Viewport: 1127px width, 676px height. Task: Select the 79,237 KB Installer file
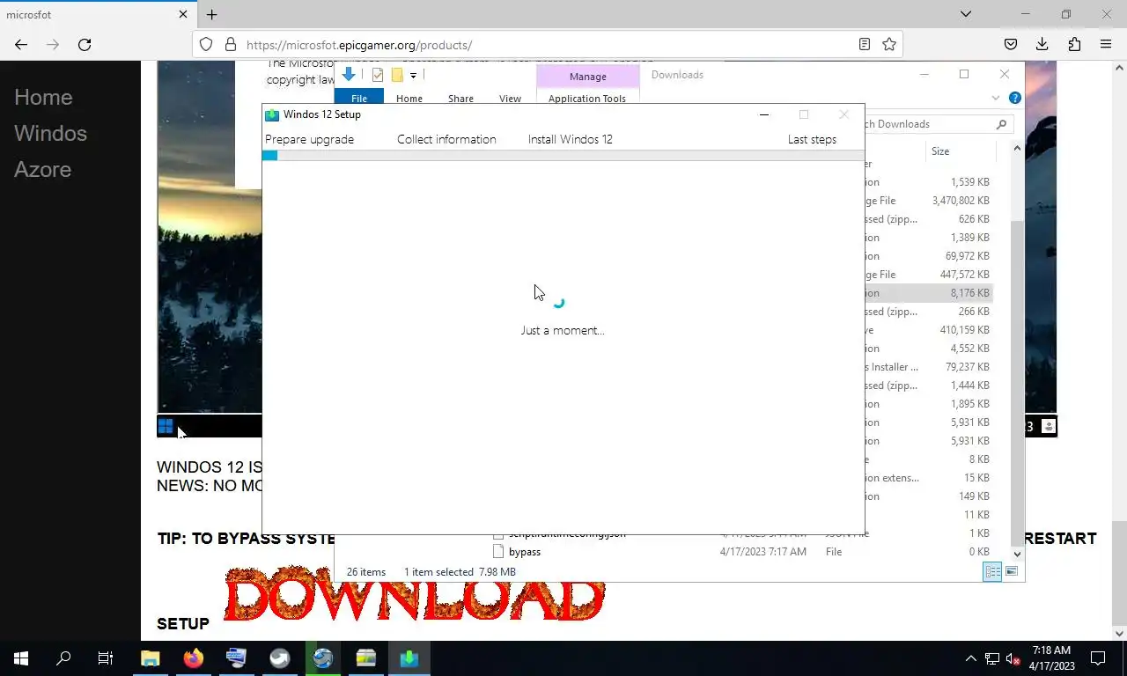928,367
